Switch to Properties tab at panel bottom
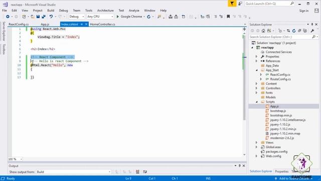321x181 pixels. pyautogui.click(x=282, y=171)
